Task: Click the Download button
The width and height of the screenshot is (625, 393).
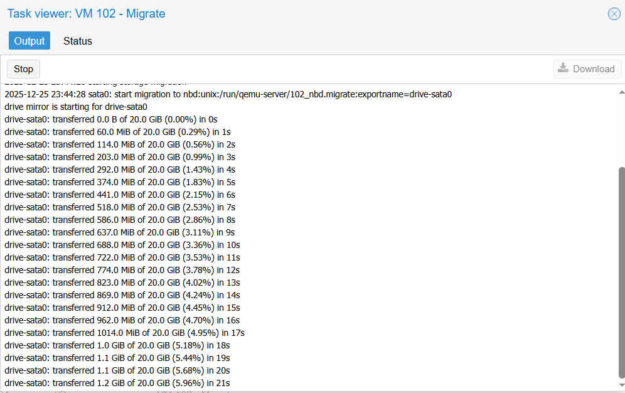Action: point(587,69)
